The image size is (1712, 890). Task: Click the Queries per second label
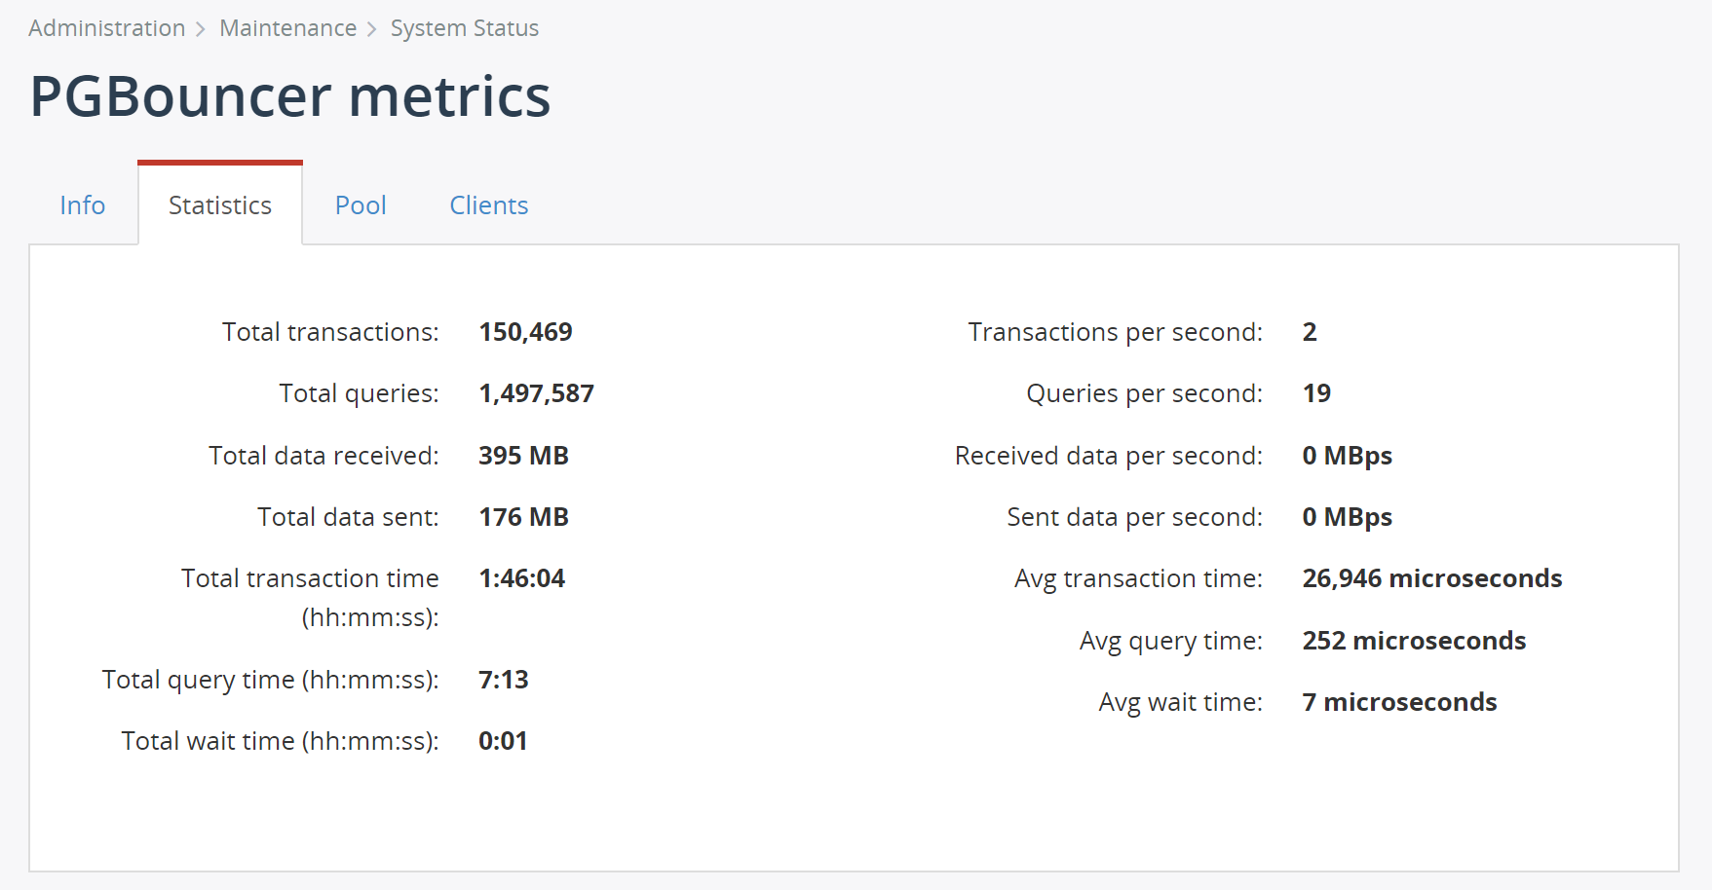click(1145, 393)
